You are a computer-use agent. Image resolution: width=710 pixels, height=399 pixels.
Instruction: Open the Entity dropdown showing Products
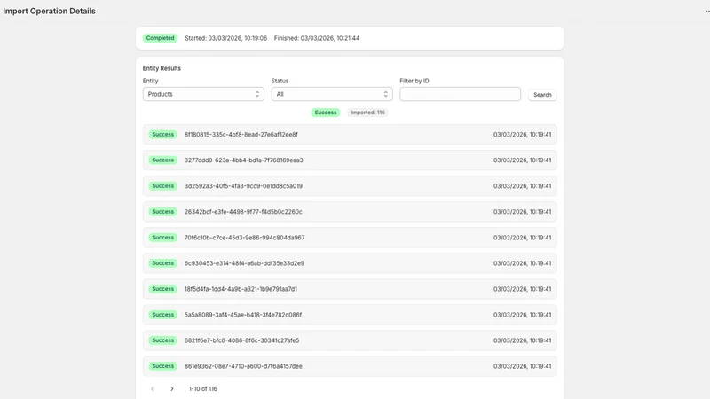tap(203, 94)
